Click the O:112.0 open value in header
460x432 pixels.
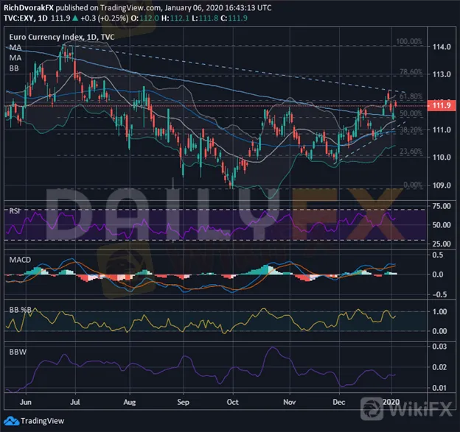point(144,18)
